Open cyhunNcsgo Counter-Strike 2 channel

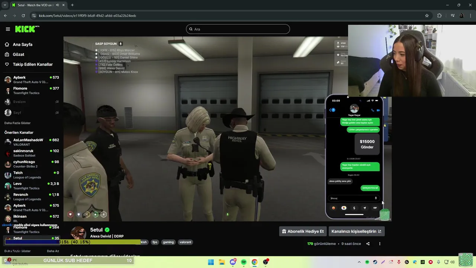(31, 164)
